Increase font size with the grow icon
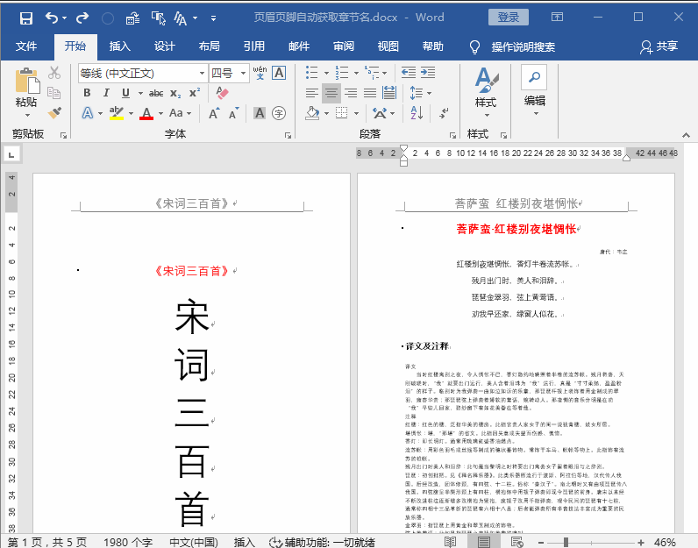 point(214,113)
